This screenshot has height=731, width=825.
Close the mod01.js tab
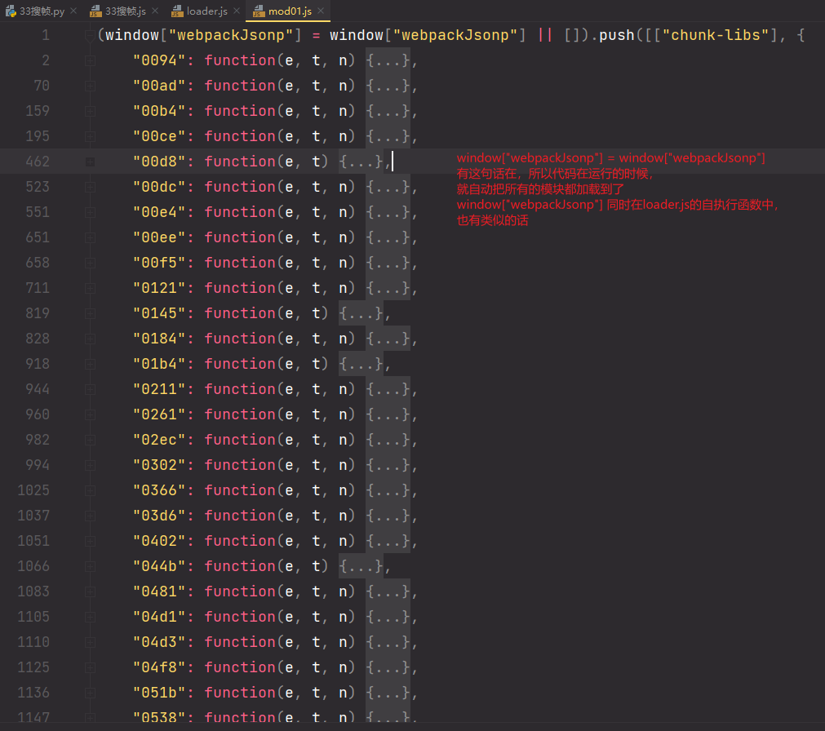(321, 11)
